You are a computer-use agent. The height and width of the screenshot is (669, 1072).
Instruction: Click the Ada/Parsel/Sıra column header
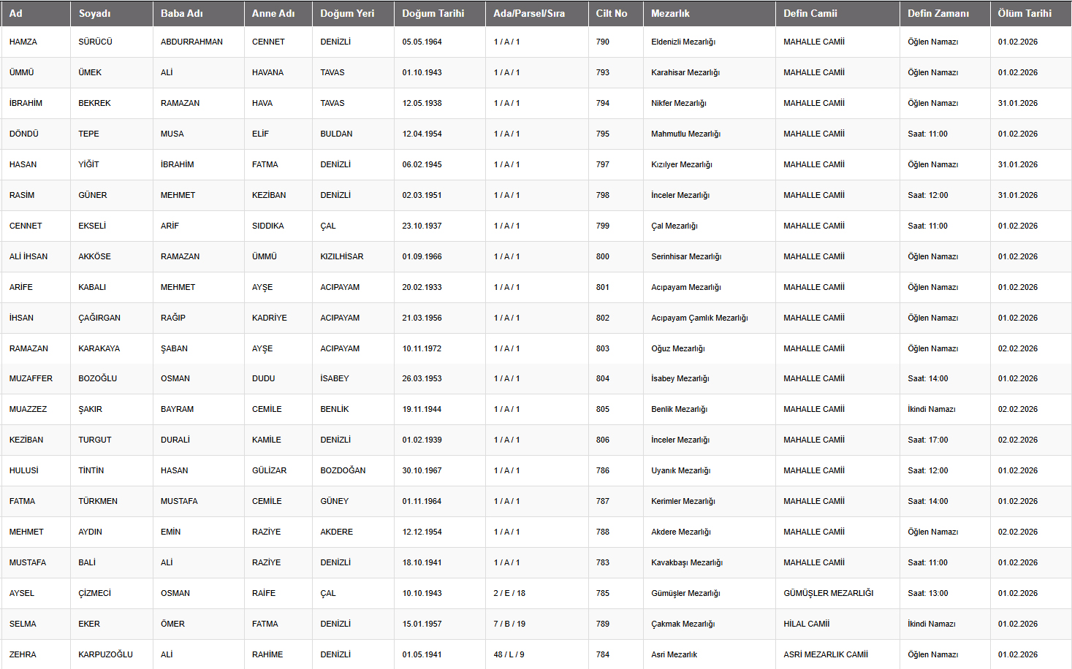coord(529,13)
